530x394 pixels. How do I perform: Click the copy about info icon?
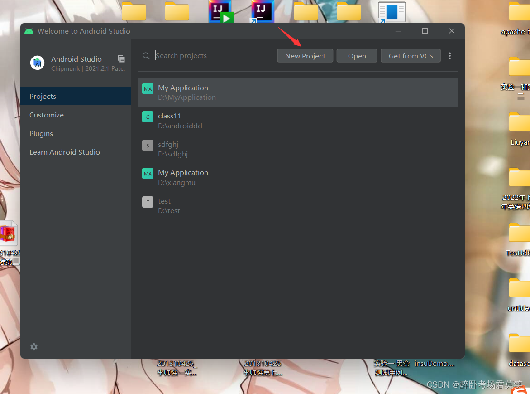pos(121,58)
